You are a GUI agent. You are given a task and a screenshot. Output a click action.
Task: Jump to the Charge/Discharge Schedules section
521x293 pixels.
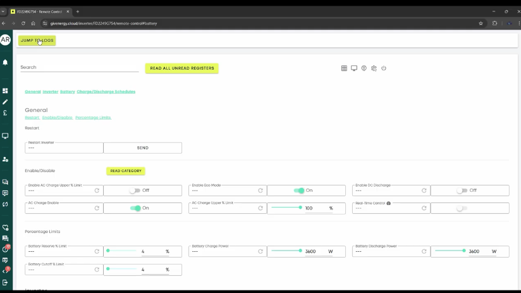click(x=106, y=92)
